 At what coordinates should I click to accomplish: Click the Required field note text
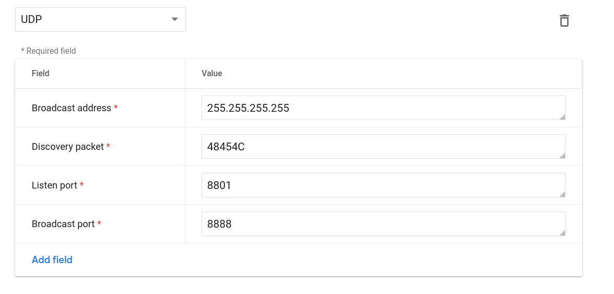point(48,51)
